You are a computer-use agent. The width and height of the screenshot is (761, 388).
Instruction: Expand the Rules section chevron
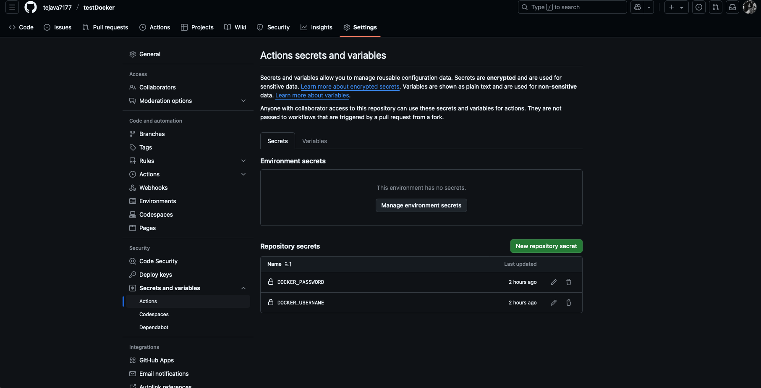click(x=243, y=161)
